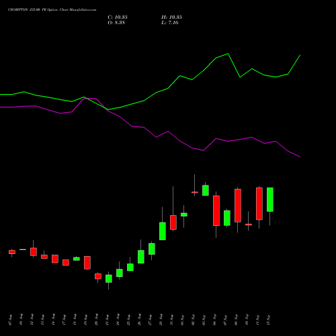Click the first red candlestick above 07 Aug

(x=12, y=252)
